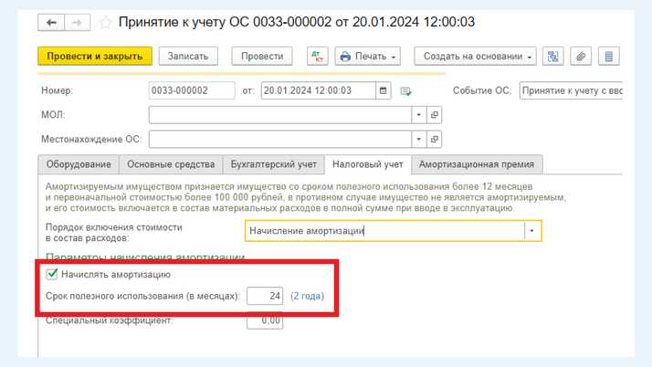Viewport: 652px width, 367px height.
Task: Open Создать на основании dropdown
Action: tap(475, 56)
